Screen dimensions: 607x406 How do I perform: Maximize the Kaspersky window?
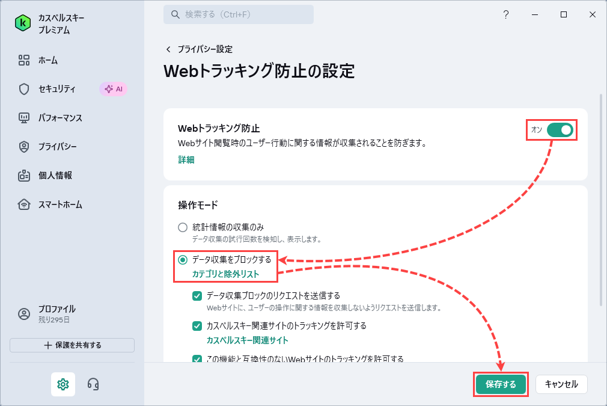click(564, 14)
